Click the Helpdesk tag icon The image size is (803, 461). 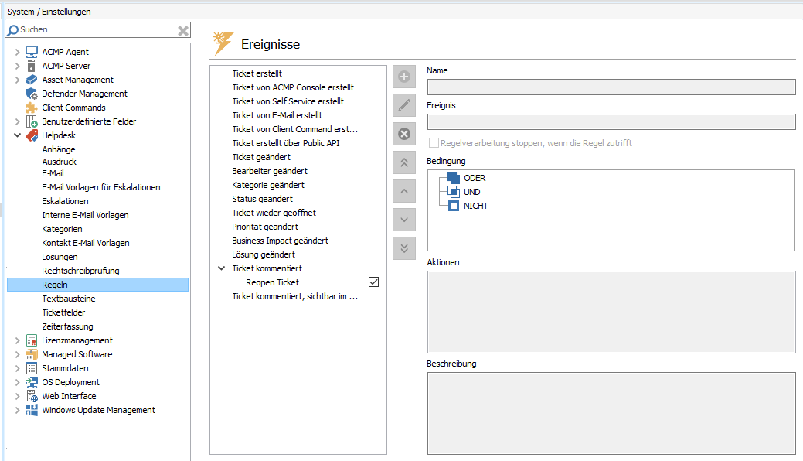[32, 135]
